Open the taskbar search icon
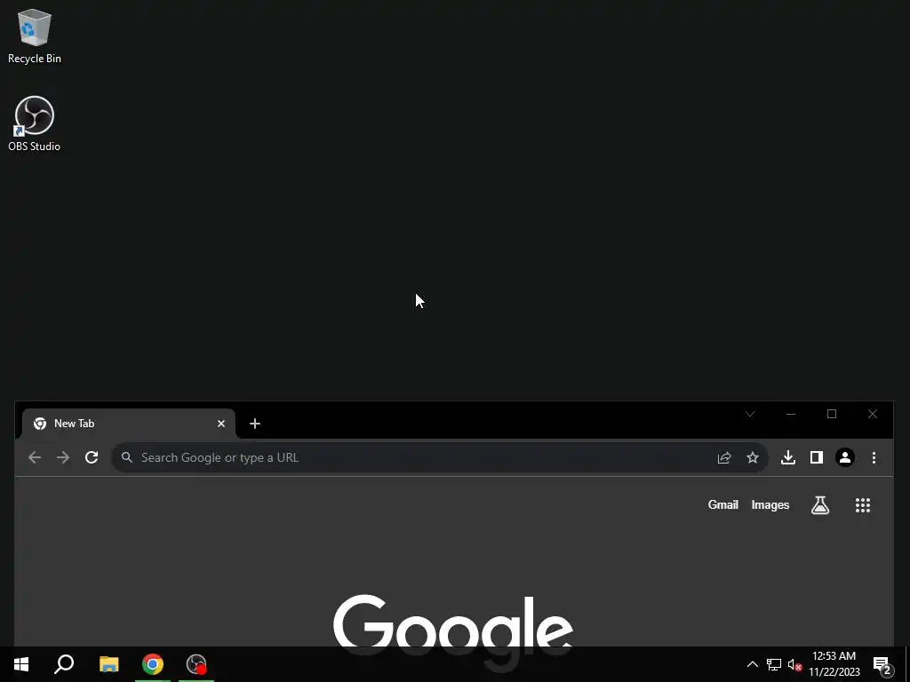 pos(64,664)
